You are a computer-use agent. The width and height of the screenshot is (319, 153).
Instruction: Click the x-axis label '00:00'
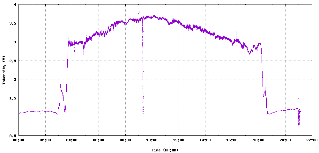click(19, 140)
